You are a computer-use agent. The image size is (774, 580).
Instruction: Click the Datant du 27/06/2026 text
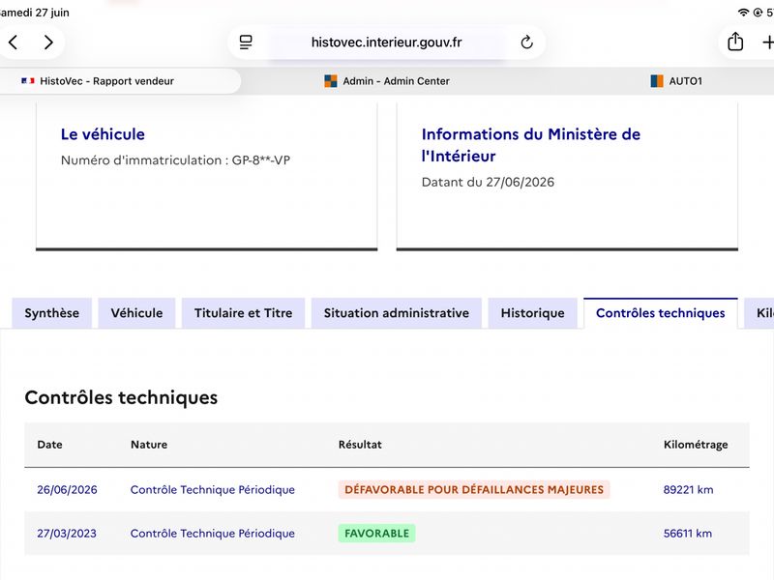click(x=488, y=182)
